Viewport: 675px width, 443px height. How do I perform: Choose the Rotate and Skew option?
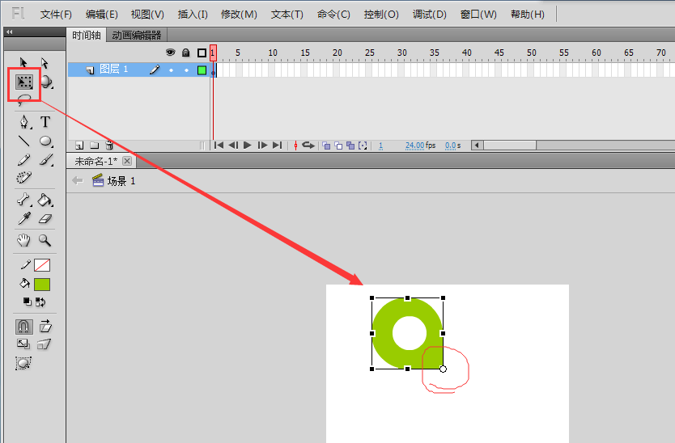tap(45, 327)
